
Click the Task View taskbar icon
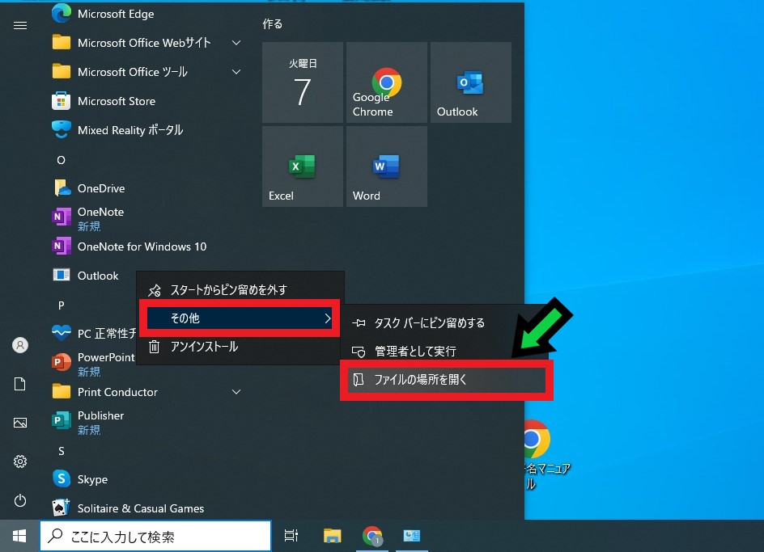click(291, 536)
